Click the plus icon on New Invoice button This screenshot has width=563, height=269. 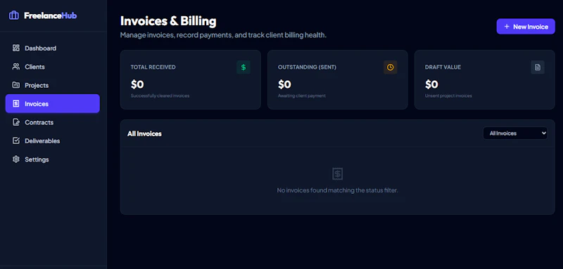tap(507, 27)
